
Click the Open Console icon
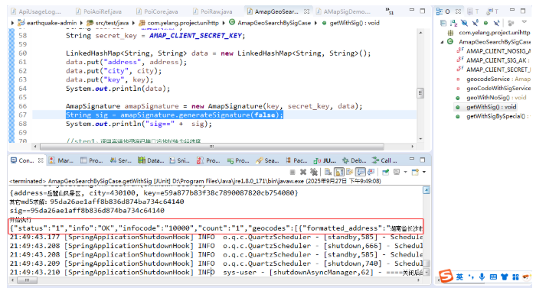click(x=415, y=172)
